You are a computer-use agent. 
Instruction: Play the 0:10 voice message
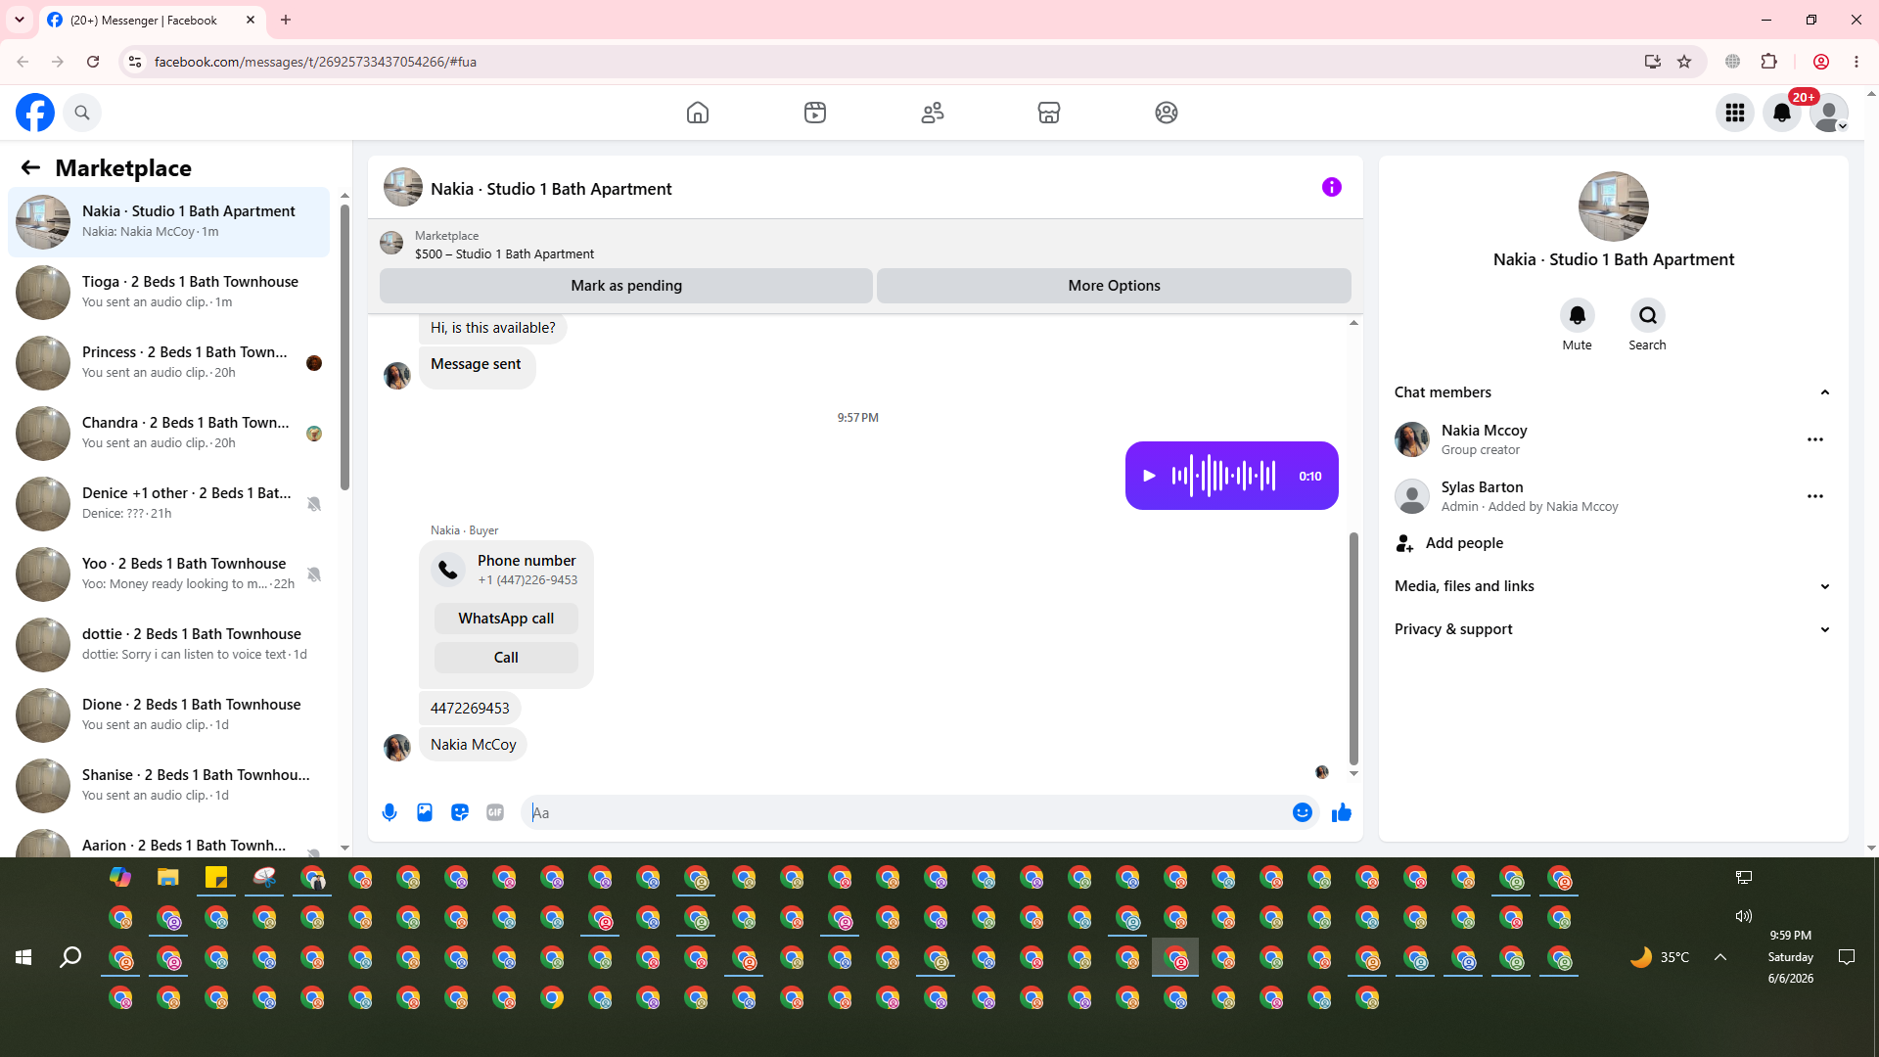(x=1150, y=476)
